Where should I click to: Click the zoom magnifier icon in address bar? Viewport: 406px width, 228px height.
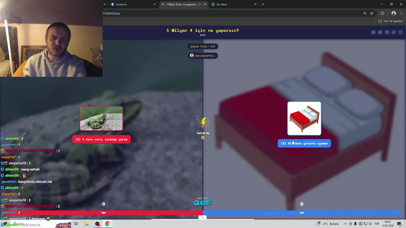click(365, 13)
